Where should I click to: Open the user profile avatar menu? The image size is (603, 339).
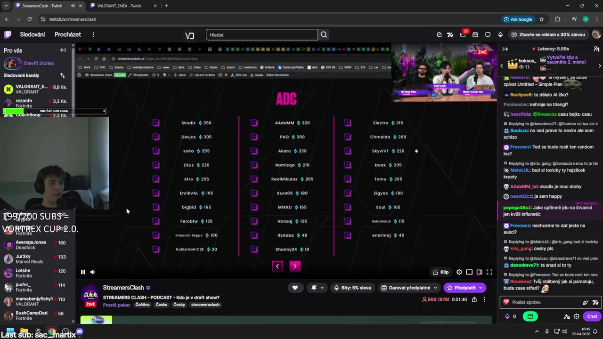coord(596,34)
